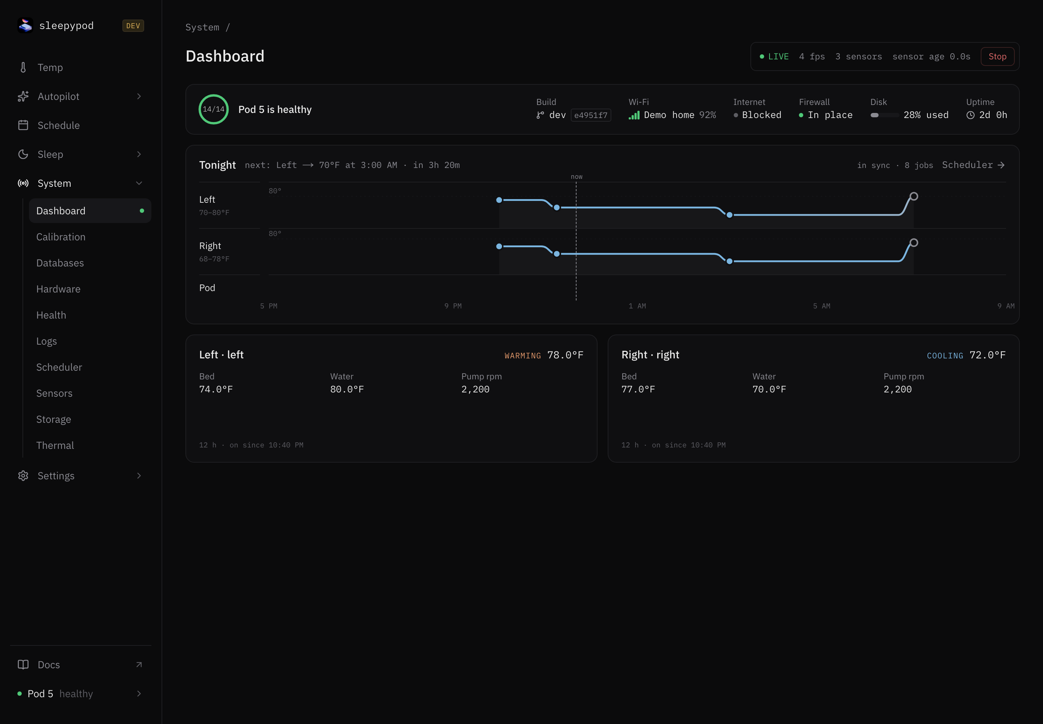Click the now marker on the timeline

[x=577, y=177]
